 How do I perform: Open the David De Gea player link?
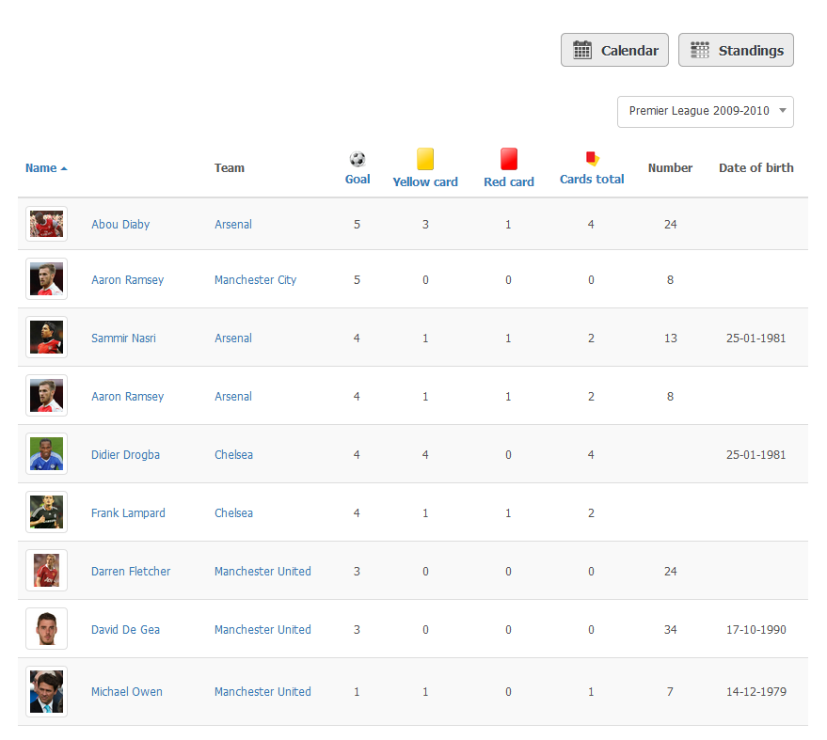coord(125,630)
